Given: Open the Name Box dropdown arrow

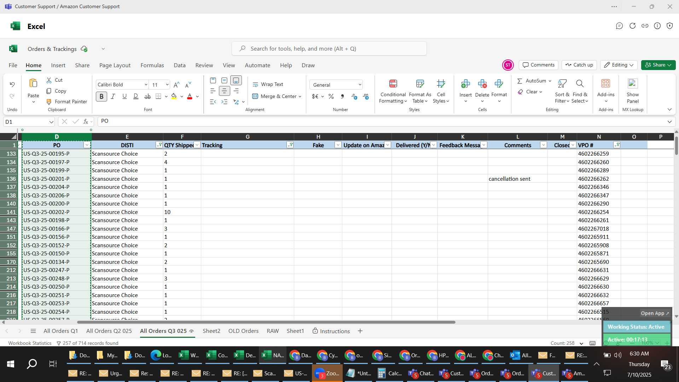Looking at the screenshot, I should tap(51, 122).
